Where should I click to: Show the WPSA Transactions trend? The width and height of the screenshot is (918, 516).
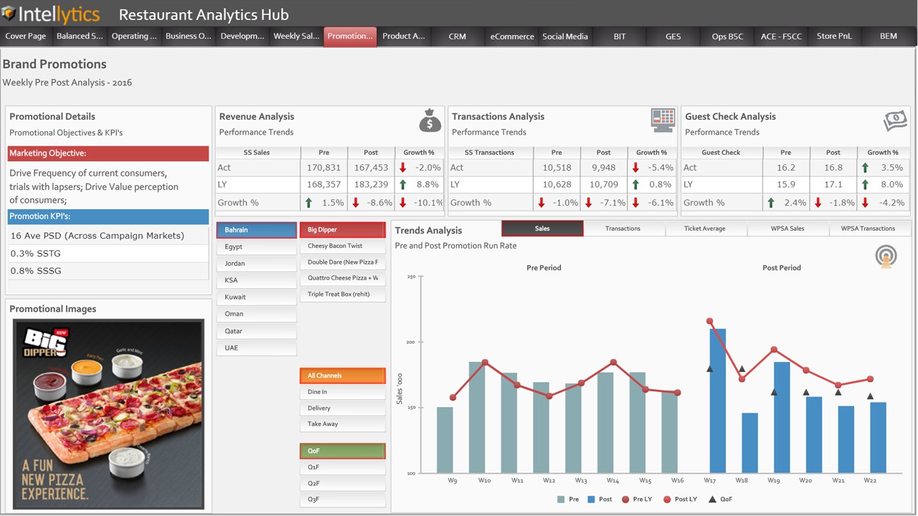(869, 229)
